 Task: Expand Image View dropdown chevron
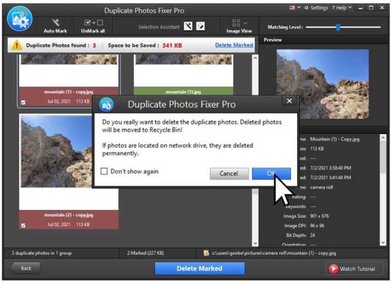(x=245, y=23)
